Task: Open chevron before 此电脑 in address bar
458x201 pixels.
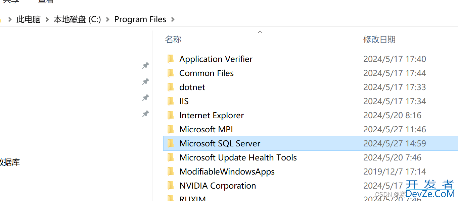Action: coord(10,19)
